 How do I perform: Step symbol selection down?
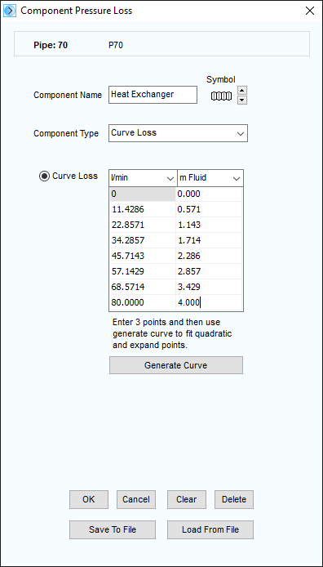point(242,100)
